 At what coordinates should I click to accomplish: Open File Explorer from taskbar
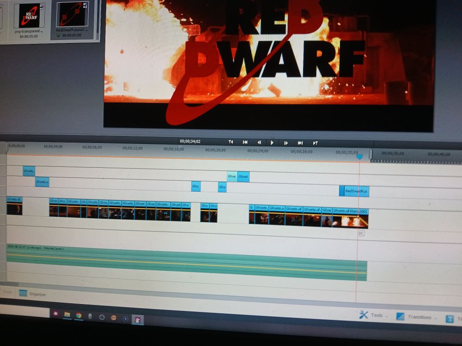point(67,315)
